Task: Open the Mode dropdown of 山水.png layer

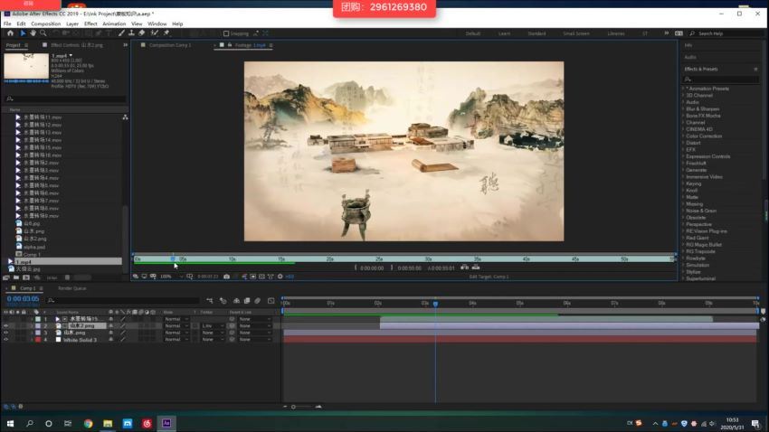Action: (x=176, y=333)
